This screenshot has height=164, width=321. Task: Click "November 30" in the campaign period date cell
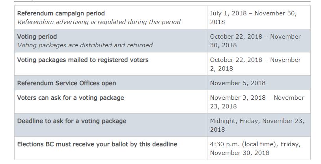pos(275,13)
